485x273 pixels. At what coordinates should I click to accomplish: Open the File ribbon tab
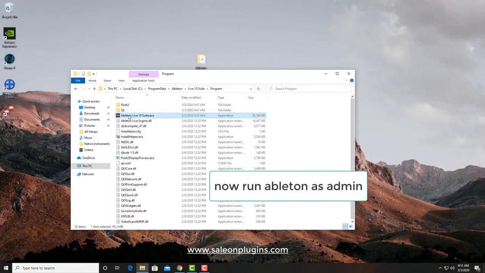pyautogui.click(x=78, y=80)
